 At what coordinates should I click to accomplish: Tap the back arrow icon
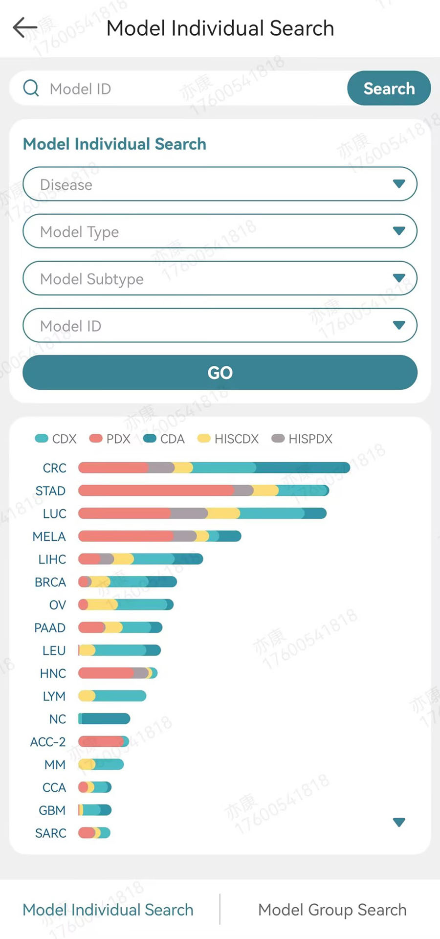(x=25, y=28)
